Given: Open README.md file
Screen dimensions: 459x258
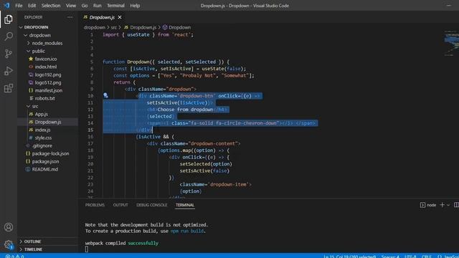Looking at the screenshot, I should click(x=44, y=169).
